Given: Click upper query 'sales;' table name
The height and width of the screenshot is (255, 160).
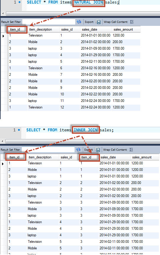Looking at the screenshot, I should [112, 2].
